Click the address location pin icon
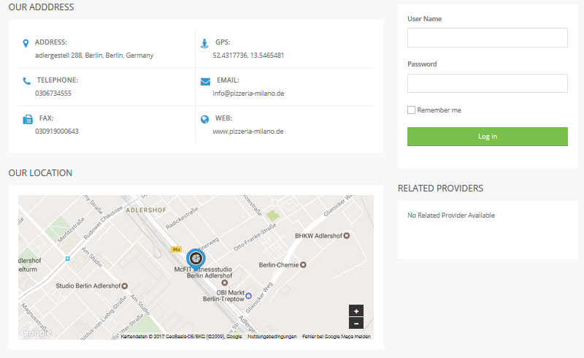Screen dimensions: 584x358 (26, 43)
